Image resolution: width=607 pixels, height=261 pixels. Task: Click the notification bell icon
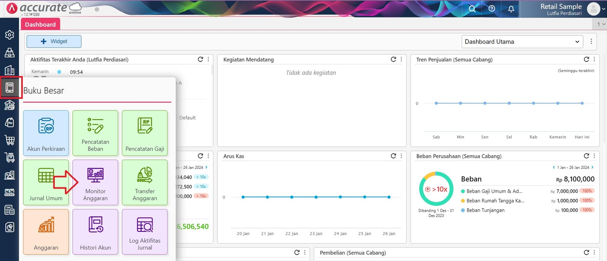511,9
